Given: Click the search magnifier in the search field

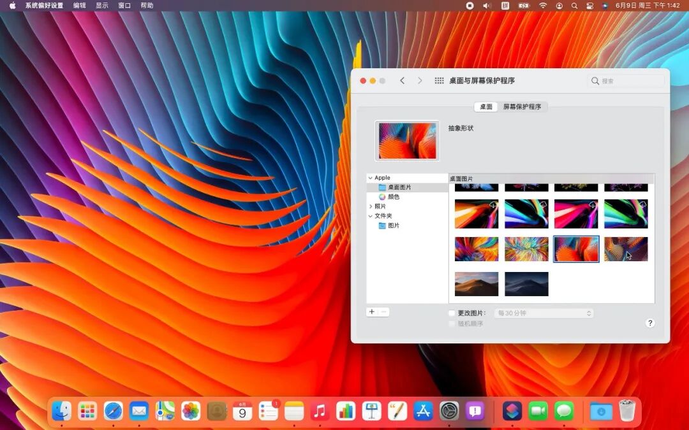Looking at the screenshot, I should pyautogui.click(x=596, y=81).
